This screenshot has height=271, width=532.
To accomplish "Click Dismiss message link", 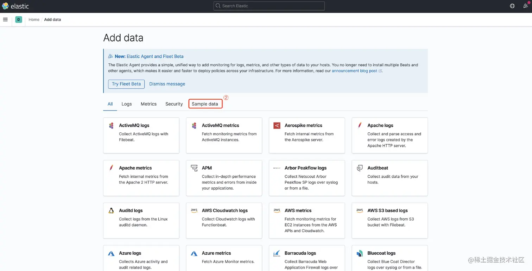I will coord(167,84).
